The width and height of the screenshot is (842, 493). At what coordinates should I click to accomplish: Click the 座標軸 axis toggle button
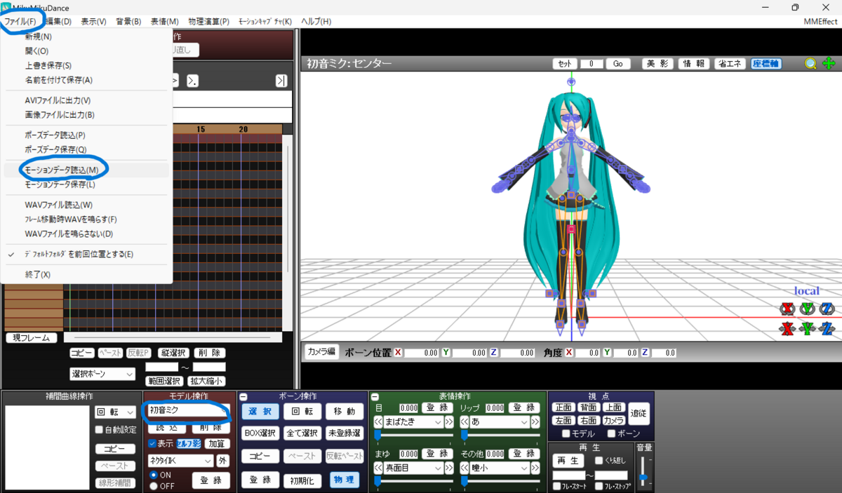click(766, 64)
